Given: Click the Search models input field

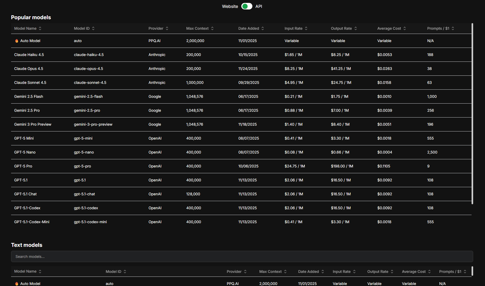Looking at the screenshot, I should (x=242, y=257).
